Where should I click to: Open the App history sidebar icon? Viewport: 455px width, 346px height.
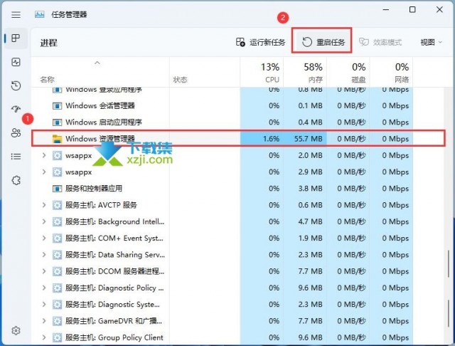[x=16, y=85]
